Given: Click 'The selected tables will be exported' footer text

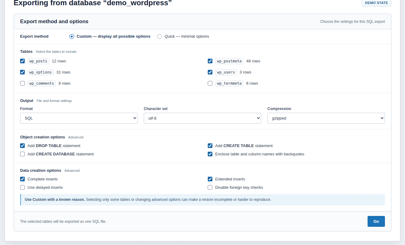Looking at the screenshot, I should coord(63,222).
